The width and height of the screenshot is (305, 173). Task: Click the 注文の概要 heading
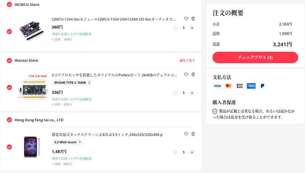(x=228, y=13)
